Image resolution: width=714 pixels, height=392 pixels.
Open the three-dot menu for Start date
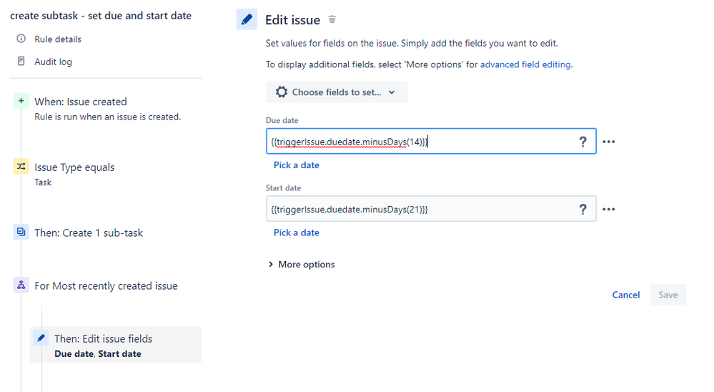click(x=608, y=209)
